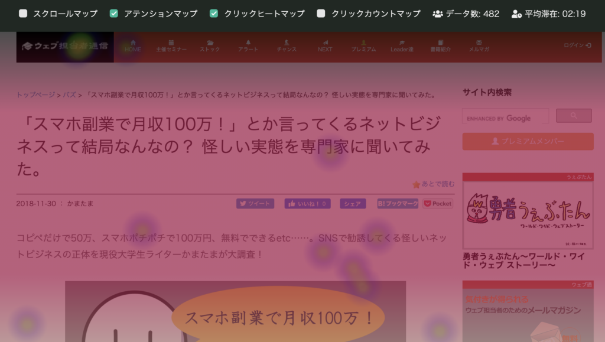Enable the クリックカウントマップ checkbox
605x342 pixels.
click(x=321, y=14)
